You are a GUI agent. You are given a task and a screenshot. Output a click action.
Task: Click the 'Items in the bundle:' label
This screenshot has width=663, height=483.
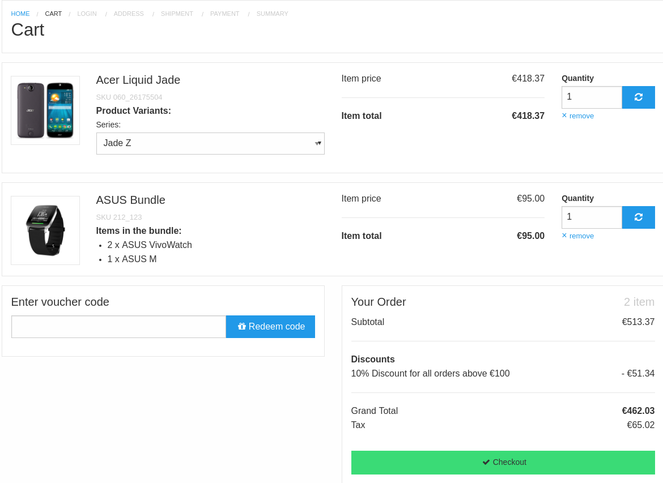coord(139,230)
